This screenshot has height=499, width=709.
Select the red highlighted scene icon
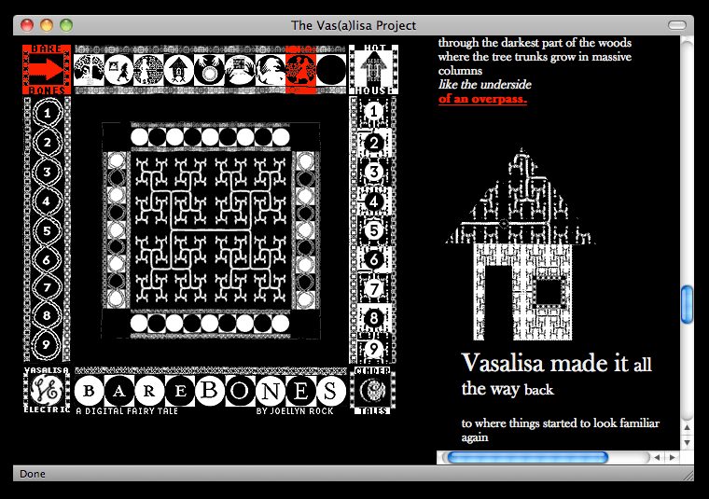coord(300,69)
